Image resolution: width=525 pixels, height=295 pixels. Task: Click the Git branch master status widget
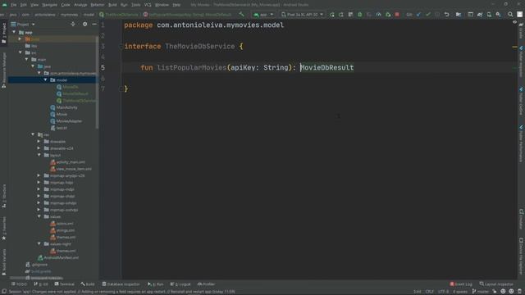point(481,292)
